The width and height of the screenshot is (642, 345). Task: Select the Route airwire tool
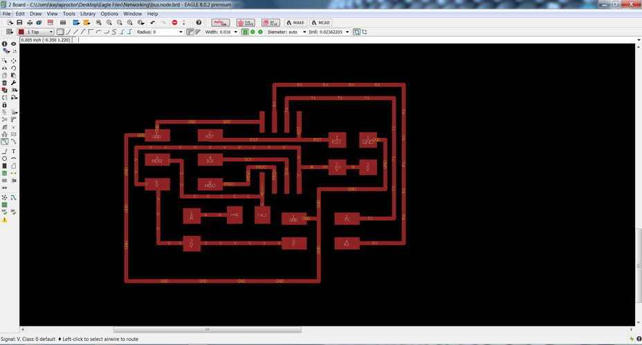(x=5, y=141)
